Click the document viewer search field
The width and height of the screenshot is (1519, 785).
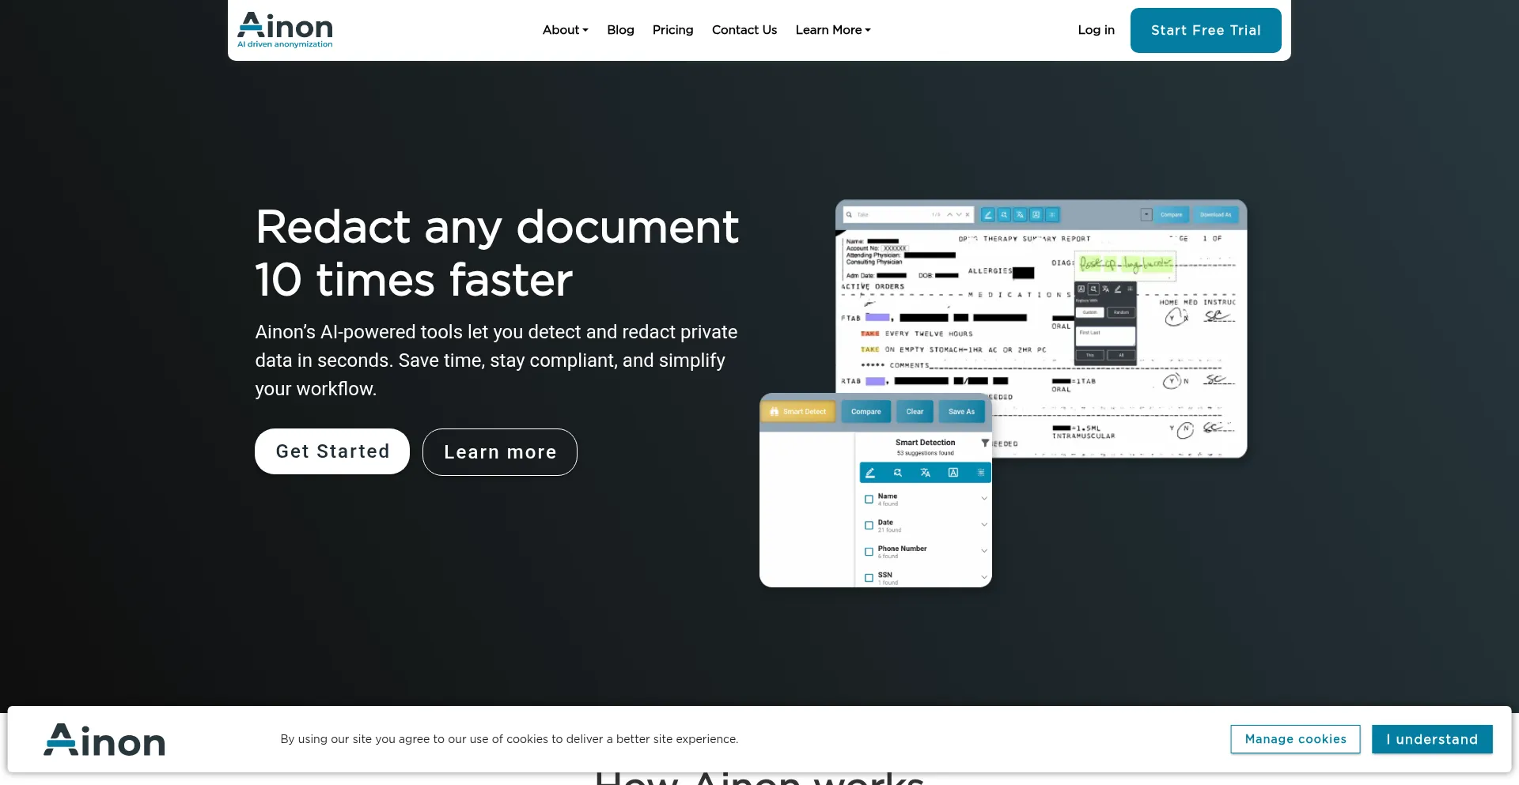click(908, 214)
